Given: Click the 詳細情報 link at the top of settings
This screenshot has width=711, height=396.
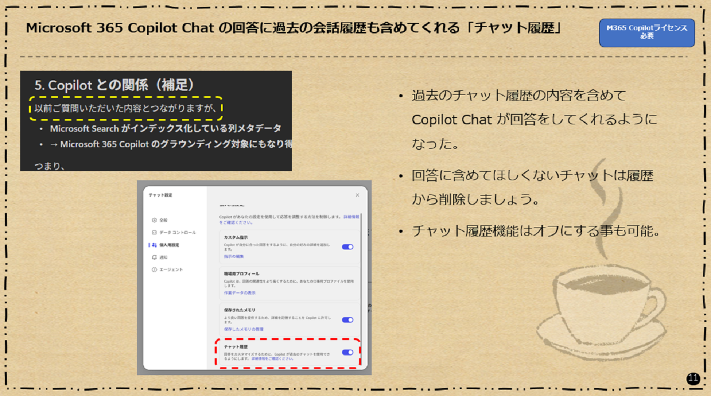Looking at the screenshot, I should coord(352,218).
